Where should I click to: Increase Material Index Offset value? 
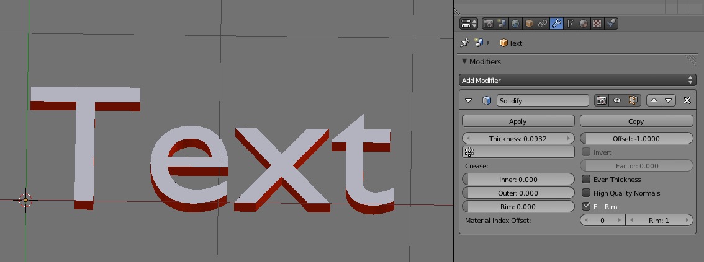620,220
